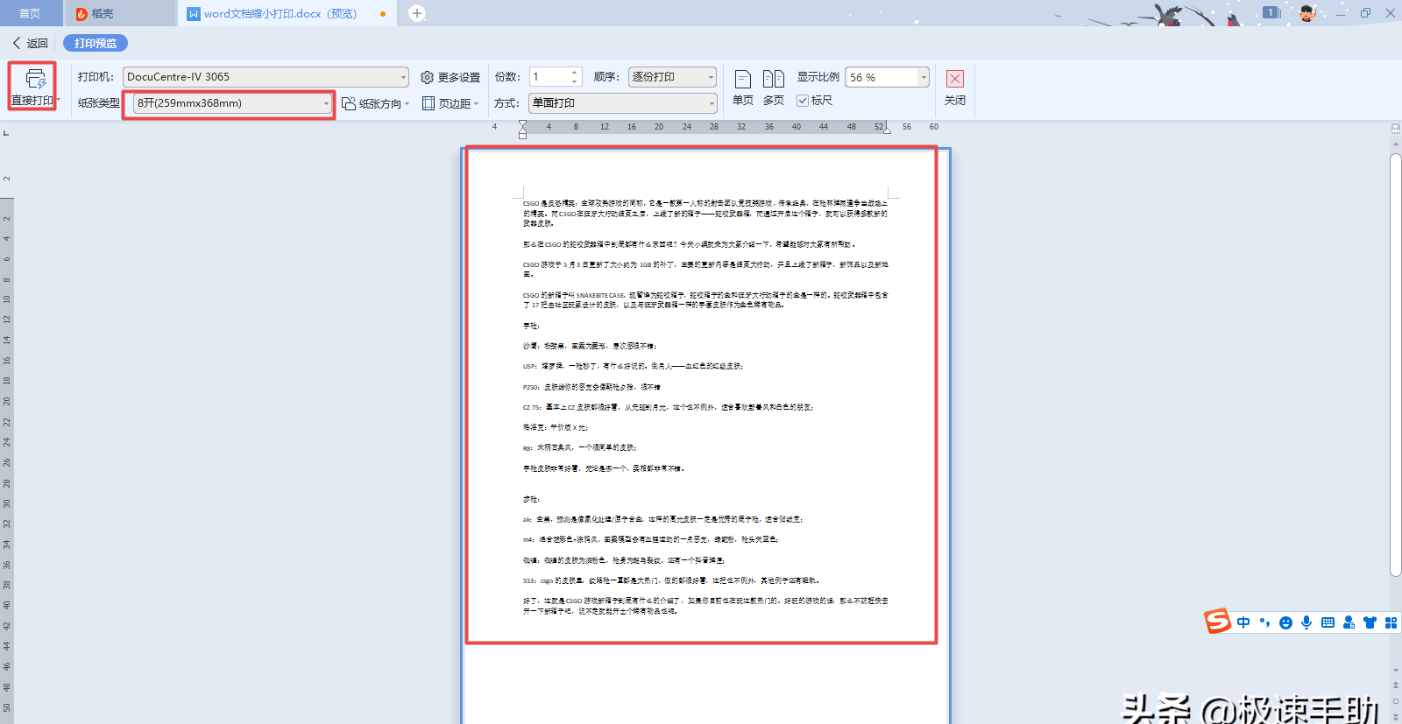This screenshot has height=724, width=1402.
Task: Increase the copies count with up arrow
Action: tap(575, 73)
